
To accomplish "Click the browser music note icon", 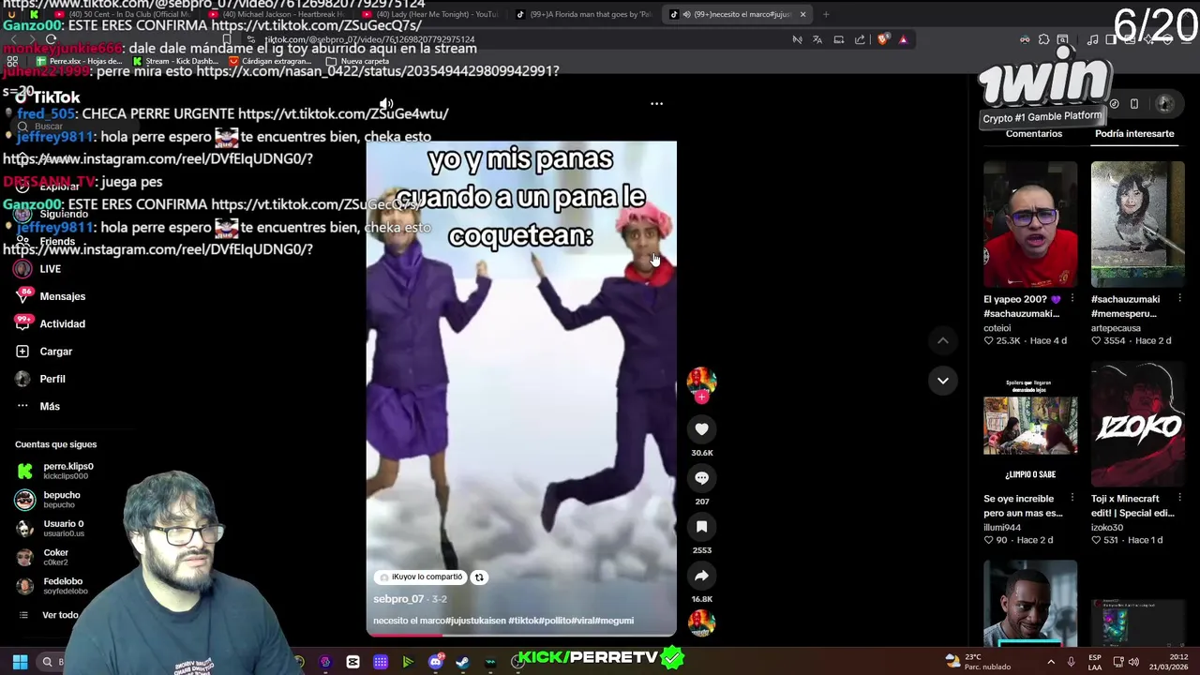I will pos(1092,39).
